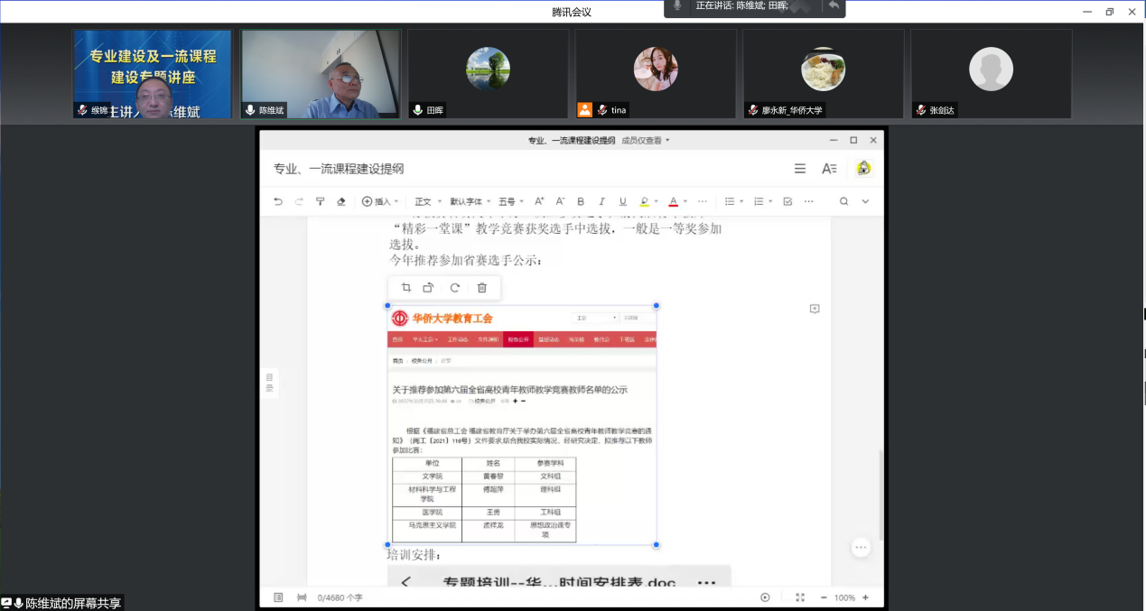Select 陈维斌 participant video tile
This screenshot has width=1146, height=611.
[x=321, y=74]
